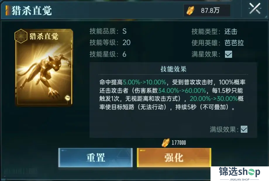Click the skill quality value S
The width and height of the screenshot is (269, 181).
pos(125,31)
